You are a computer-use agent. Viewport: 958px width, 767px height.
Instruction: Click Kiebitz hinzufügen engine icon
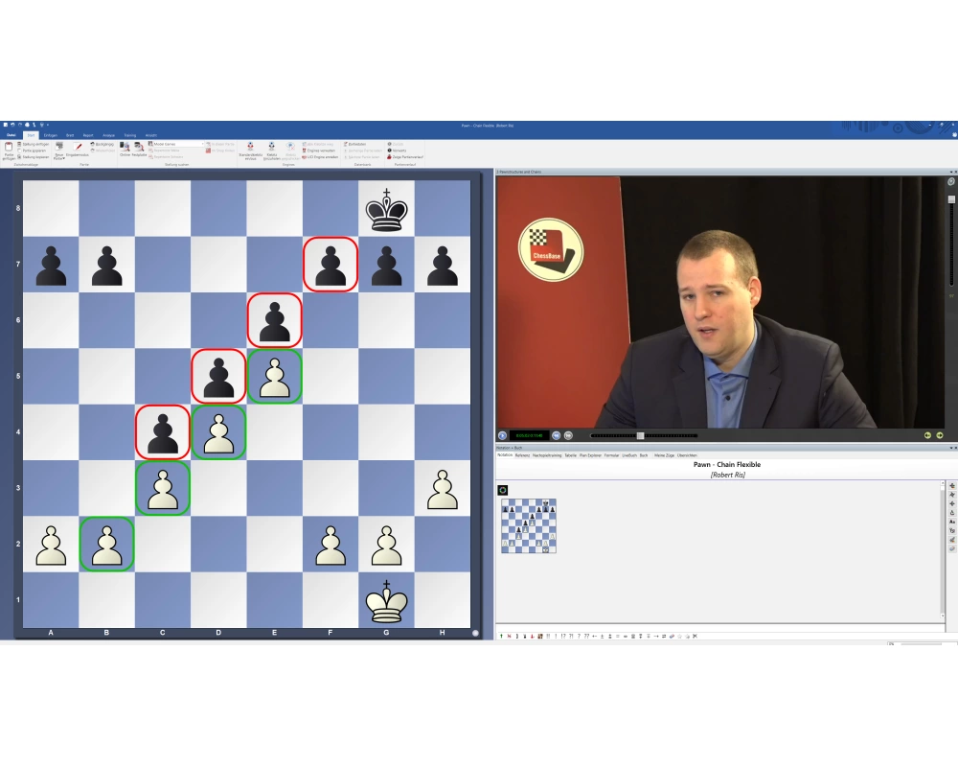pos(271,148)
